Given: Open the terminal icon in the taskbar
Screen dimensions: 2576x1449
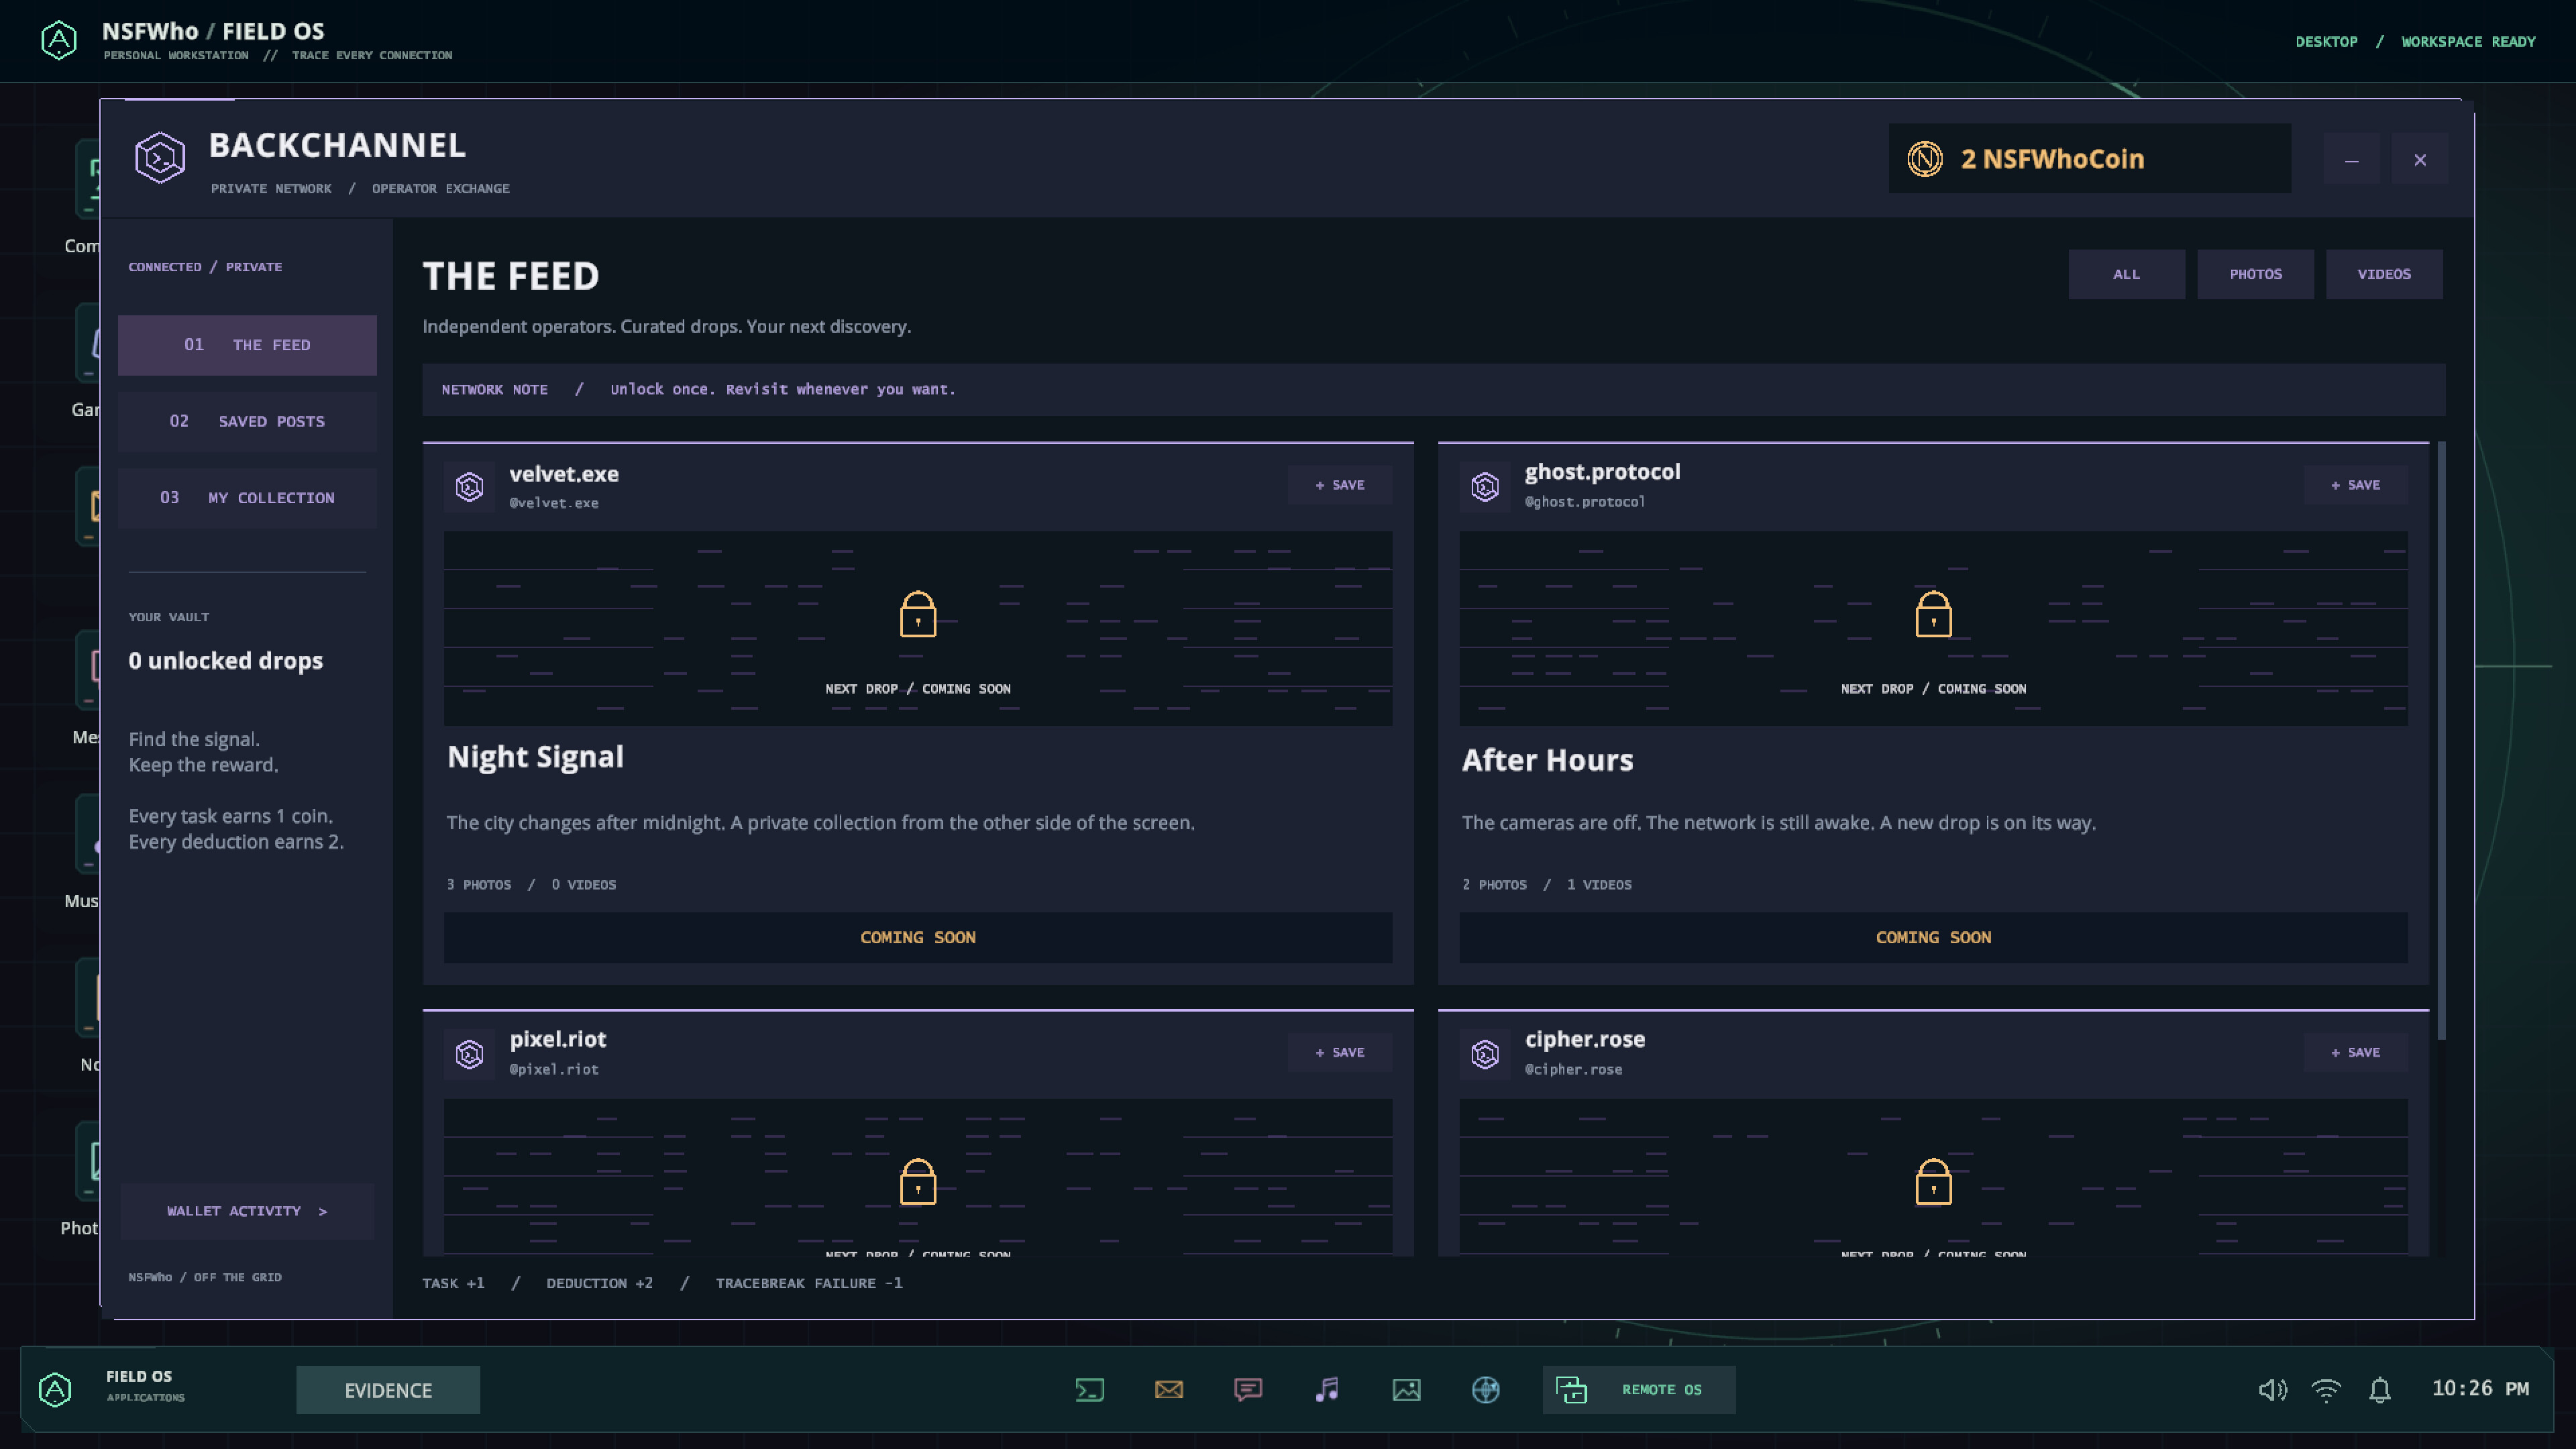Looking at the screenshot, I should tap(1089, 1390).
